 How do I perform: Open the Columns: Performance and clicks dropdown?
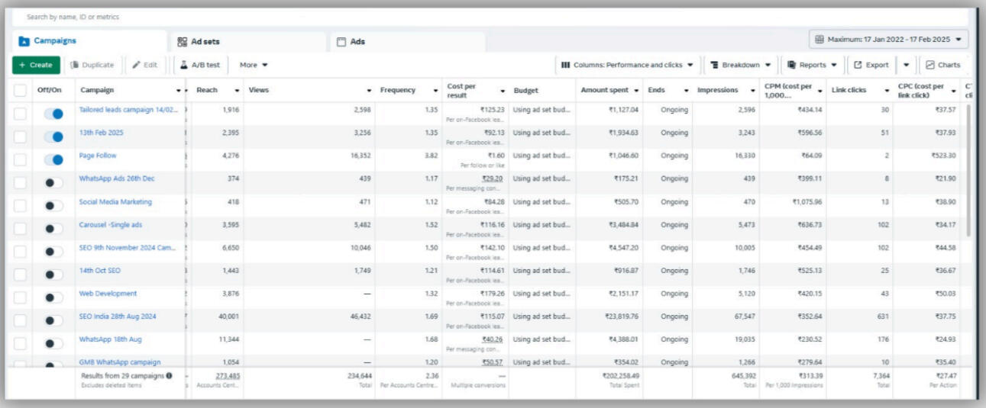[x=627, y=65]
